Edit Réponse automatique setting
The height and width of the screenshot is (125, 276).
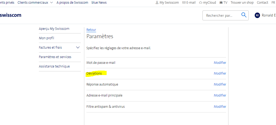(x=220, y=84)
